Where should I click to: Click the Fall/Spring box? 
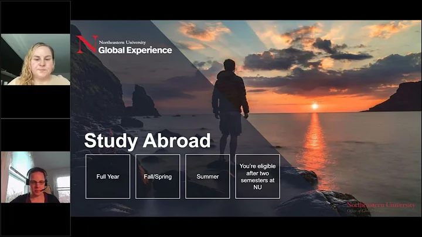158,177
